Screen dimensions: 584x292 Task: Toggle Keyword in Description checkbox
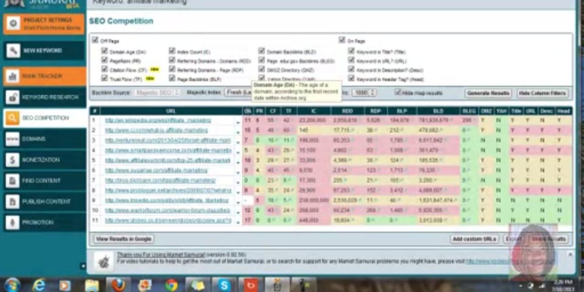pyautogui.click(x=352, y=69)
